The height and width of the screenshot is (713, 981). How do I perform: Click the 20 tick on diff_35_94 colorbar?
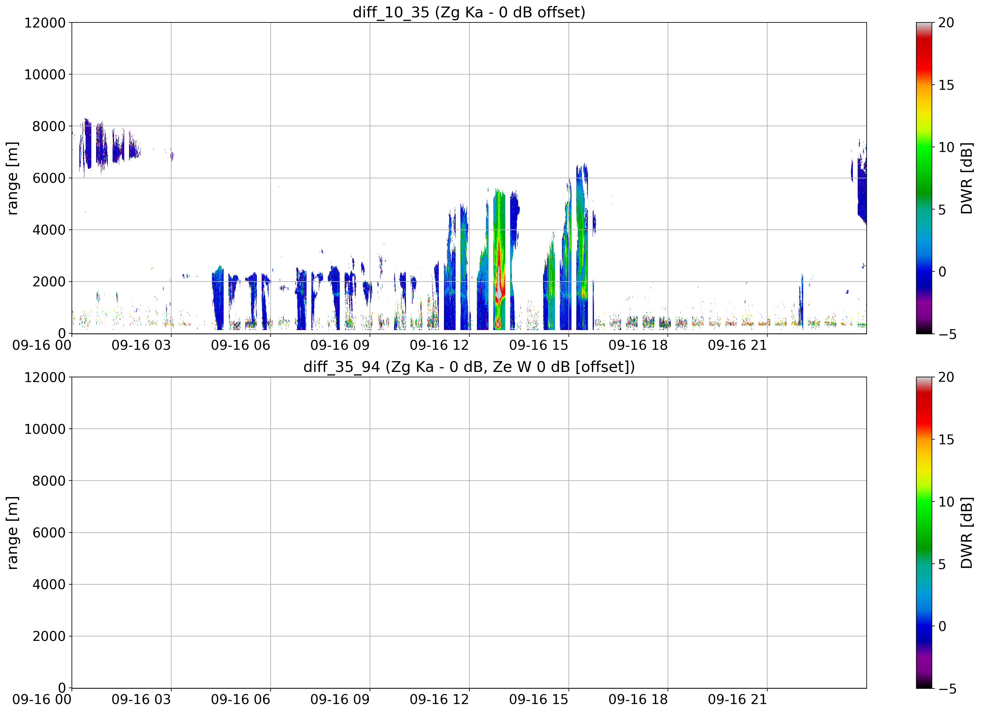pos(946,377)
